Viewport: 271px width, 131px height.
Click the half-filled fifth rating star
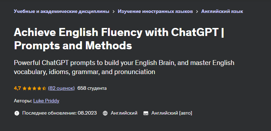pyautogui.click(x=44, y=88)
